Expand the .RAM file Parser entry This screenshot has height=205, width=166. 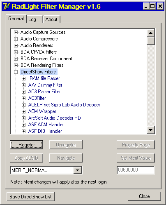pos(23,78)
